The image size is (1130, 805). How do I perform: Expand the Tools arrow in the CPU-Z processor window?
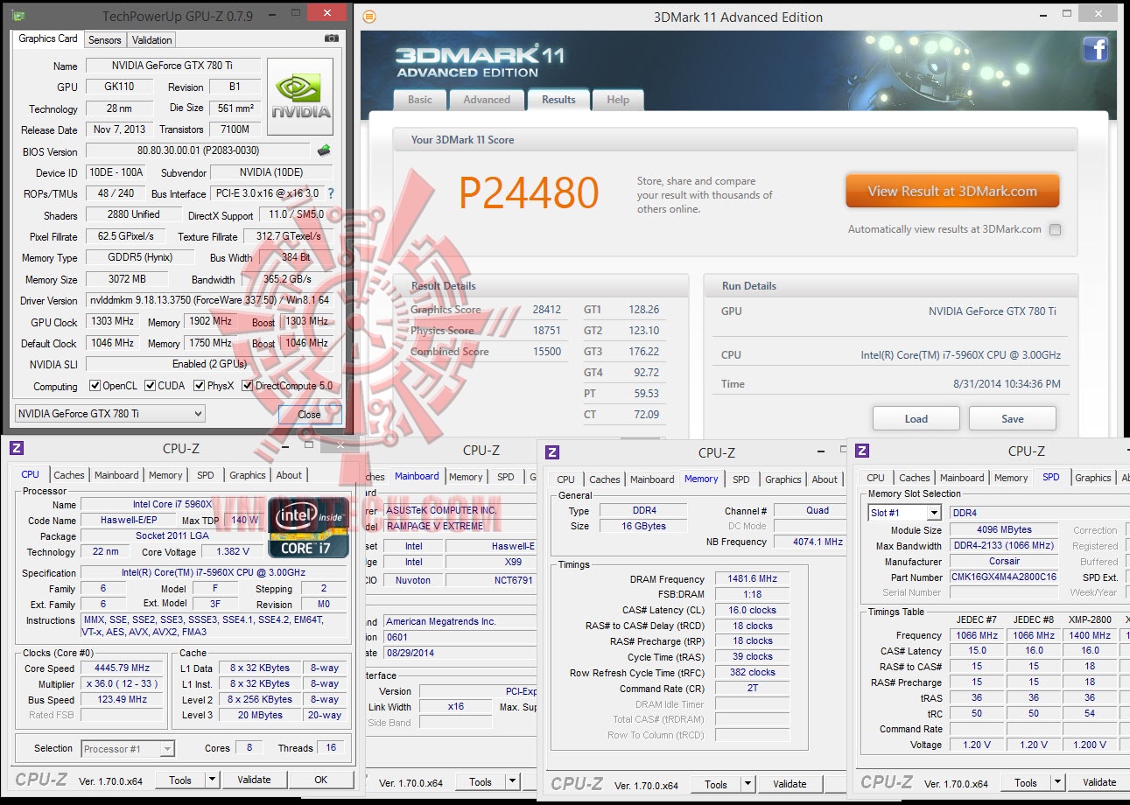click(212, 780)
